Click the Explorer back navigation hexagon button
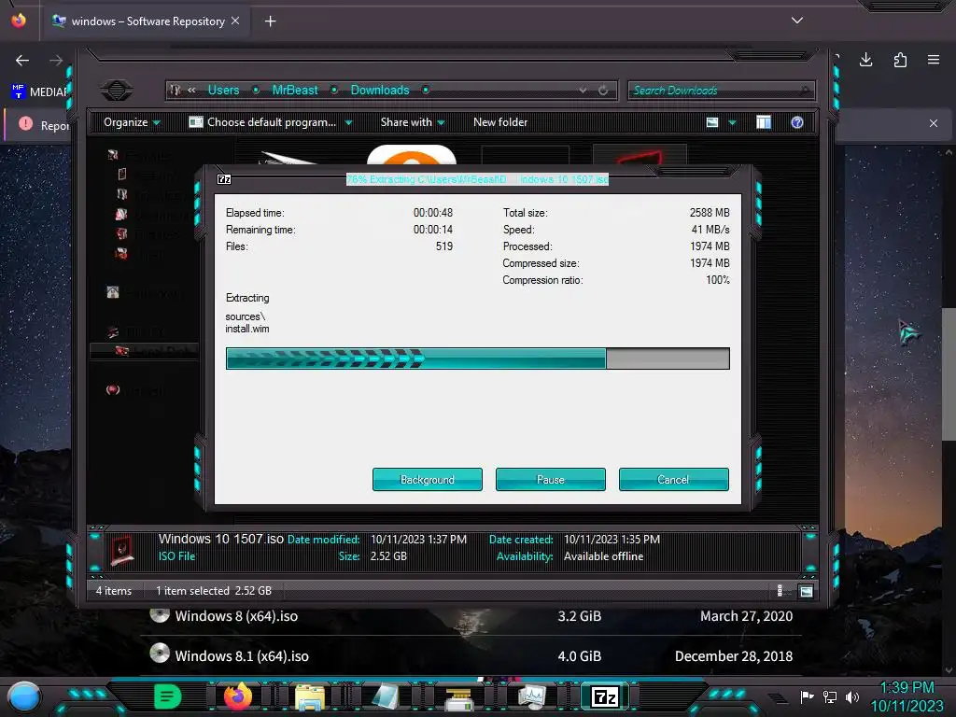Viewport: 956px width, 717px height. [x=117, y=91]
